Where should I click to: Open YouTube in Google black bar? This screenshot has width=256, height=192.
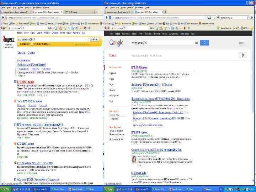[x=148, y=34]
